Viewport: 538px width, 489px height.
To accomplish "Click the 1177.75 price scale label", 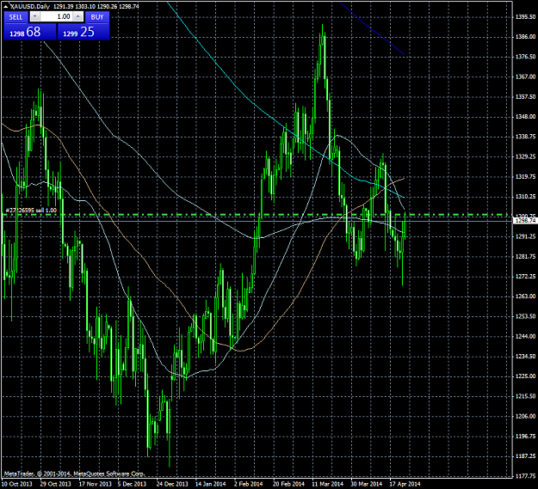I will 526,476.
